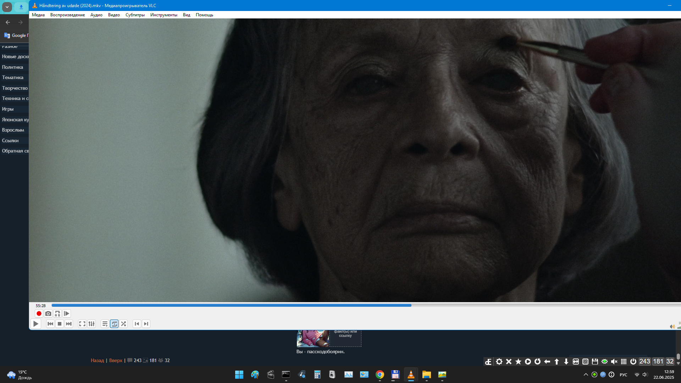Enter fullscreen video mode
Viewport: 681px width, 383px height.
pyautogui.click(x=82, y=324)
